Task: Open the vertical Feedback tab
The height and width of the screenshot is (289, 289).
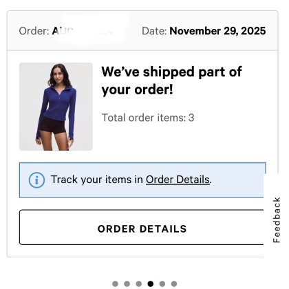Action: click(277, 220)
